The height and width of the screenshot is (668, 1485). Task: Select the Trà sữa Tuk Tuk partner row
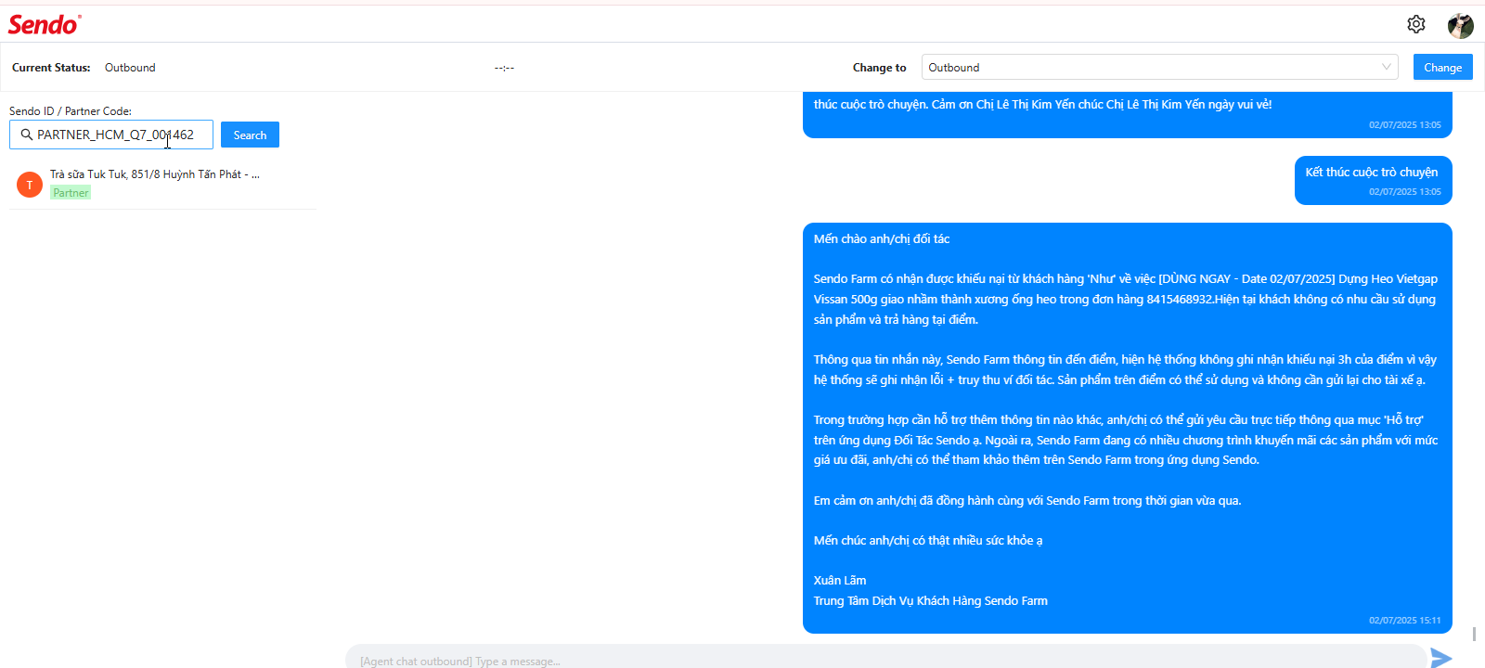pos(162,184)
